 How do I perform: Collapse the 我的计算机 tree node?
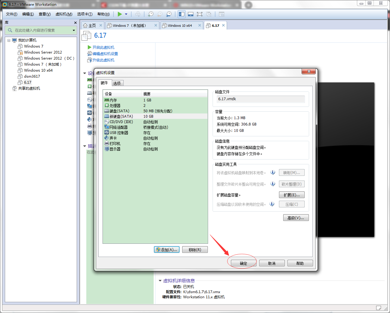coord(9,40)
